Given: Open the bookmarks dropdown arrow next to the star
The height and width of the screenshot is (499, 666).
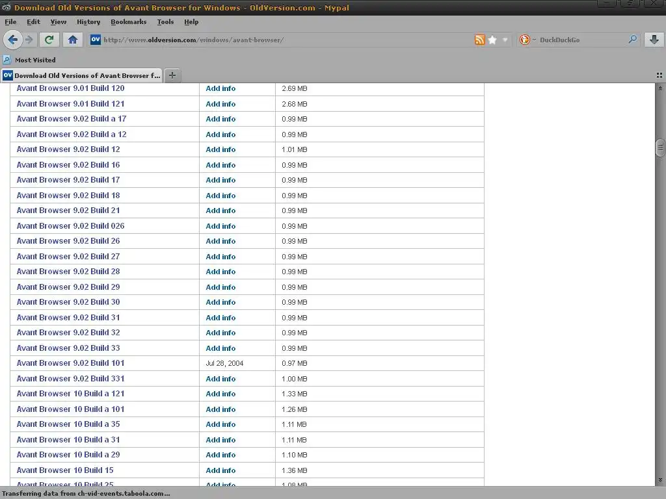Looking at the screenshot, I should pos(505,40).
